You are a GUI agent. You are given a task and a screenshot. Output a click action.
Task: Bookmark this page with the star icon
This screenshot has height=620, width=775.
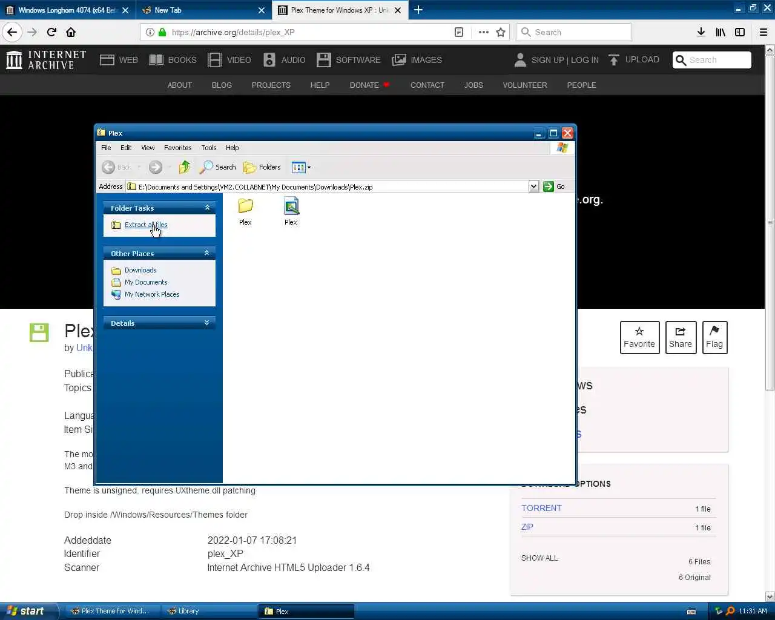501,32
